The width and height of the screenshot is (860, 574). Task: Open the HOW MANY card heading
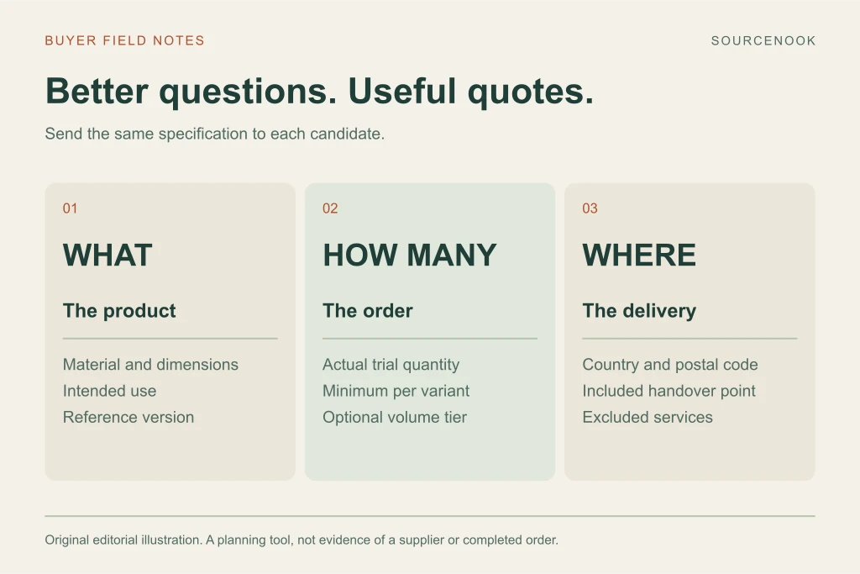[409, 255]
